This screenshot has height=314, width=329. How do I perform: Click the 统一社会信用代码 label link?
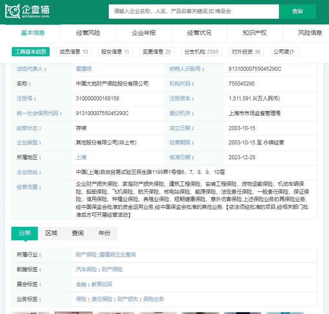[x=37, y=113]
